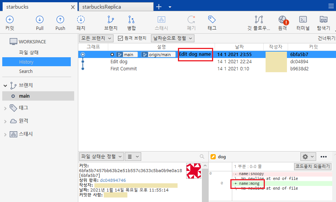Click the 건너뛰기 jump button

327,38
